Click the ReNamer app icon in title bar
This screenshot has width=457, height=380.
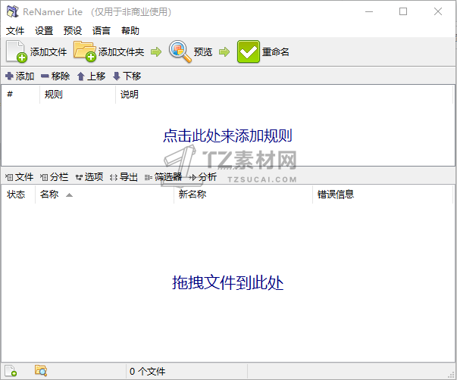point(13,11)
